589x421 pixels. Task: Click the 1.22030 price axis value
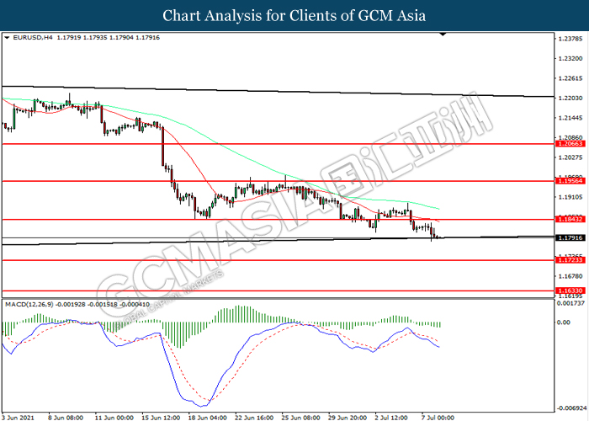[571, 99]
